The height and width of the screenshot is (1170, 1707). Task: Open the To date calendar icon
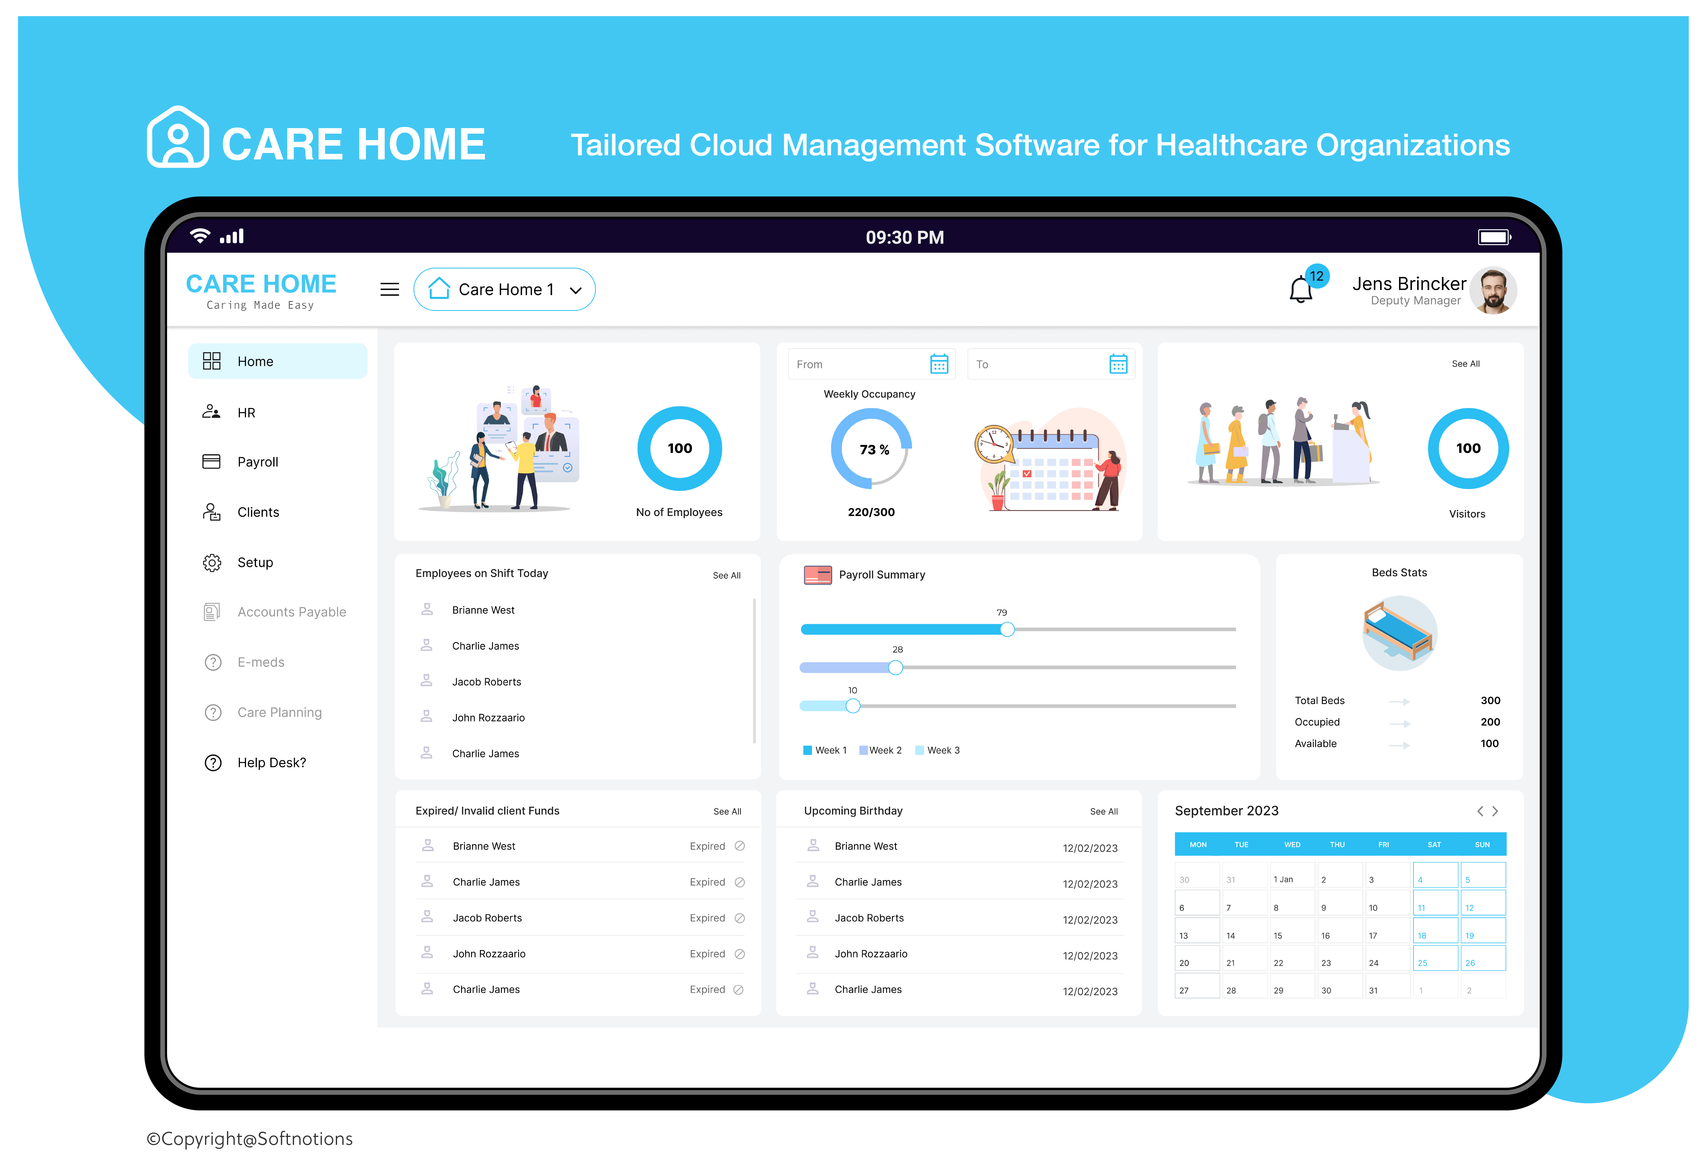tap(1118, 364)
